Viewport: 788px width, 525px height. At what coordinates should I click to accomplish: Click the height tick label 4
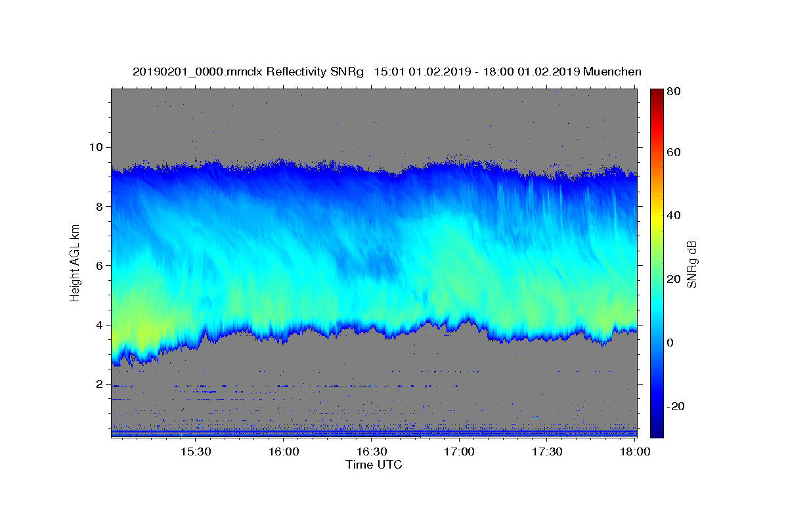point(100,325)
